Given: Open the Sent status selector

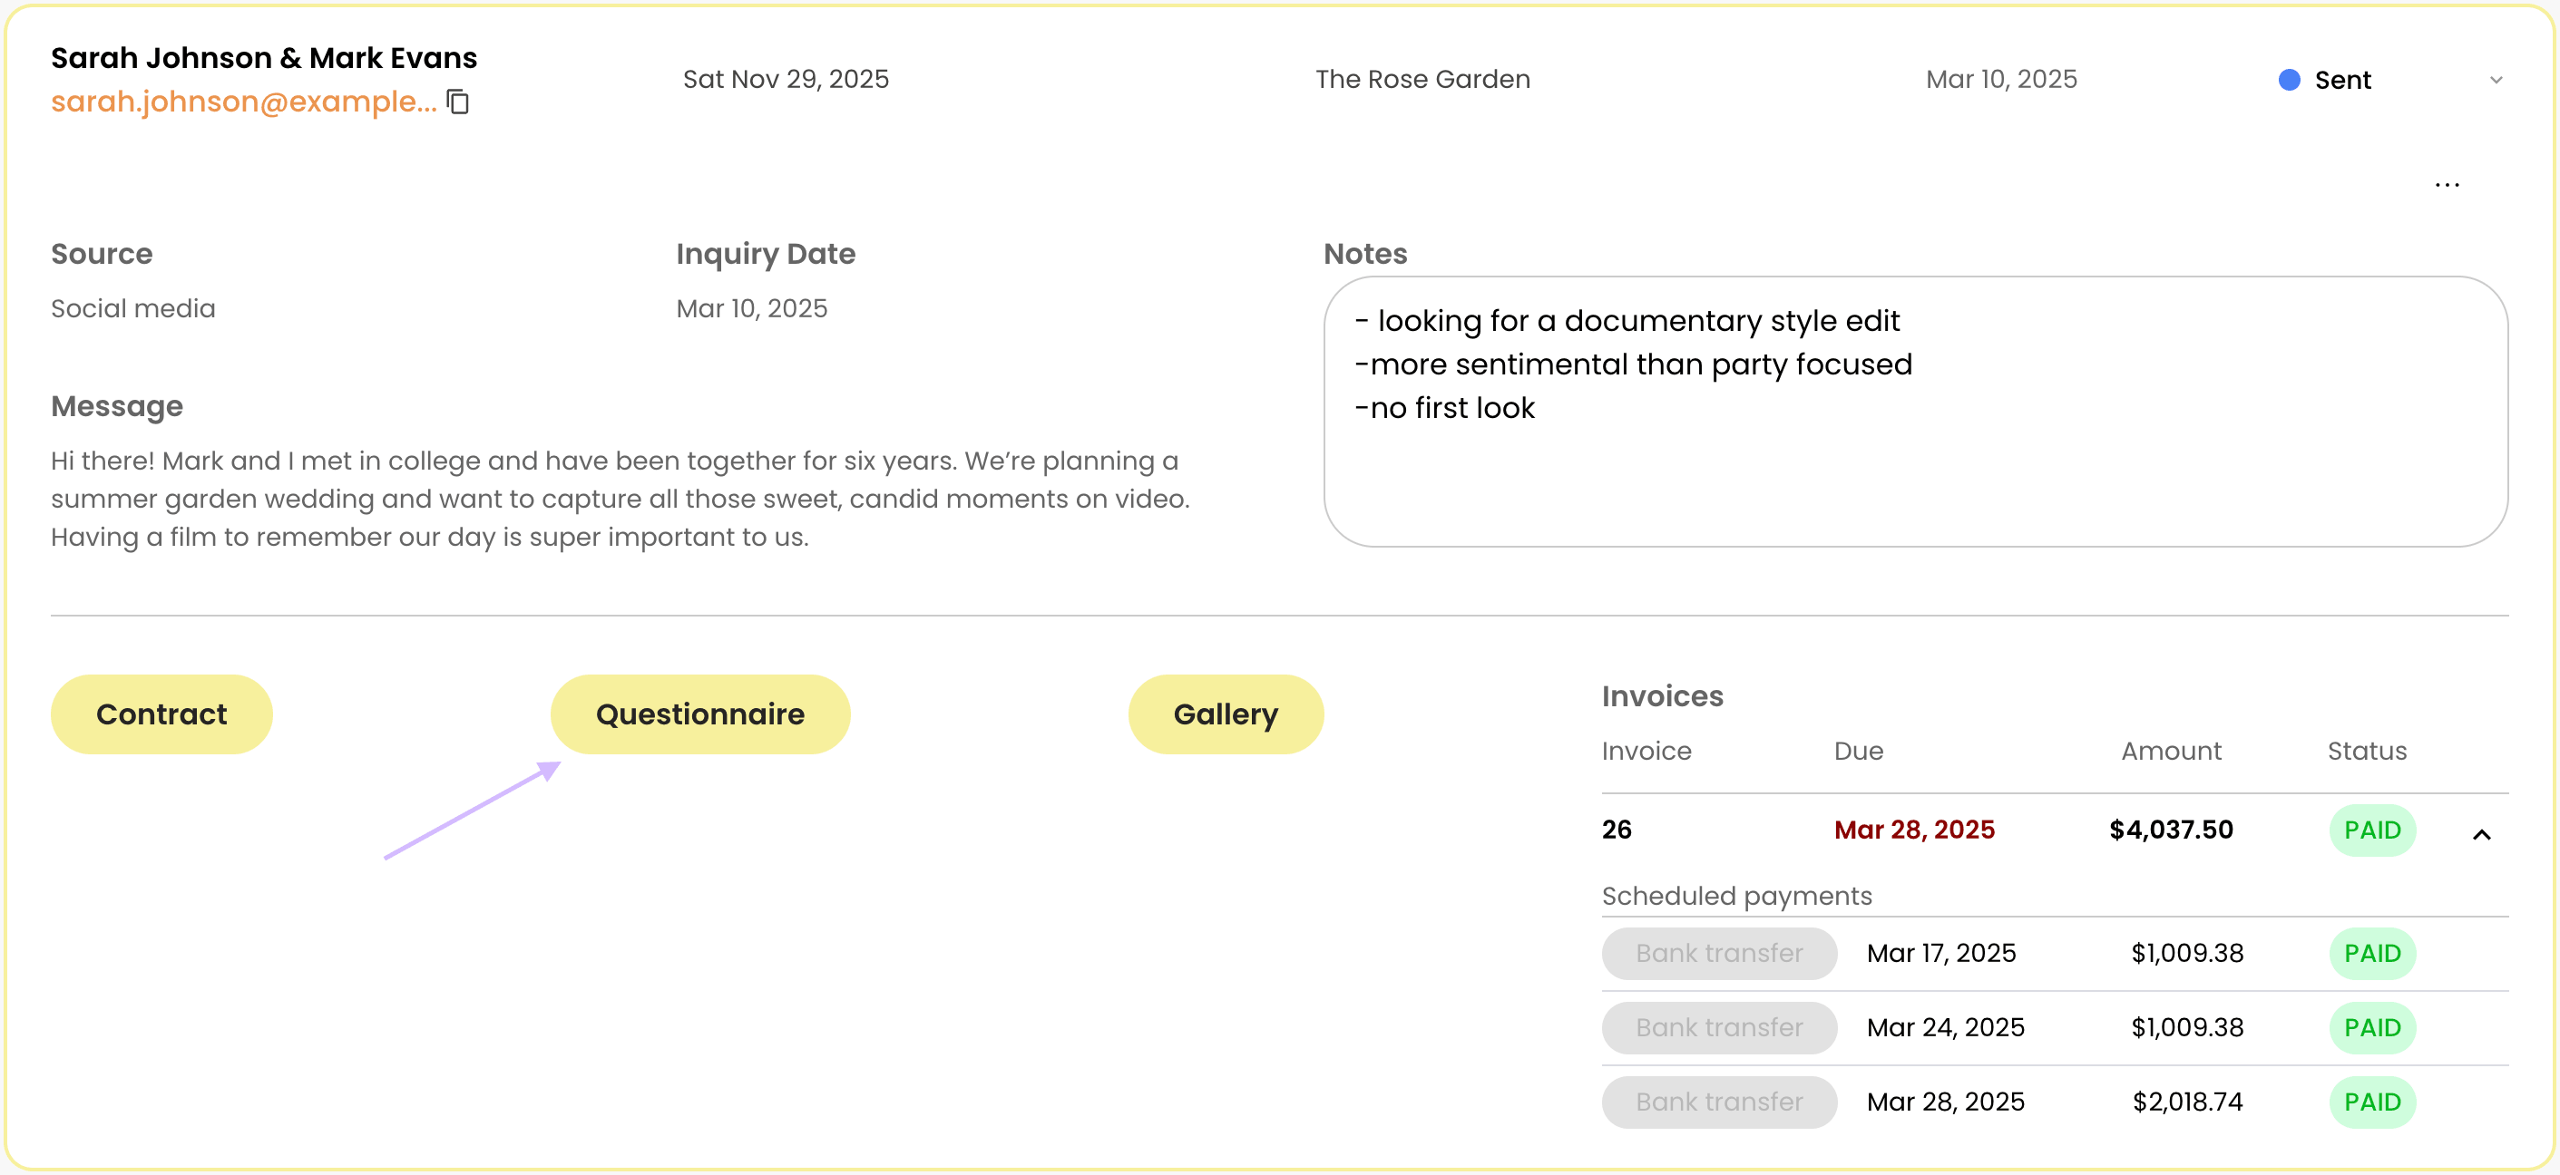Looking at the screenshot, I should [2391, 80].
